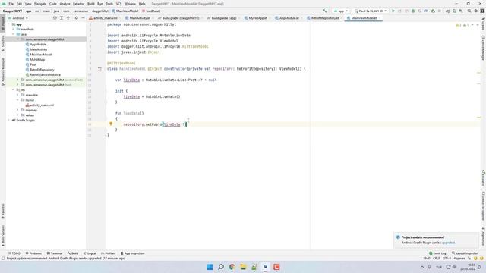Image resolution: width=486 pixels, height=273 pixels.
Task: Expand the values folder
Action: point(17,115)
